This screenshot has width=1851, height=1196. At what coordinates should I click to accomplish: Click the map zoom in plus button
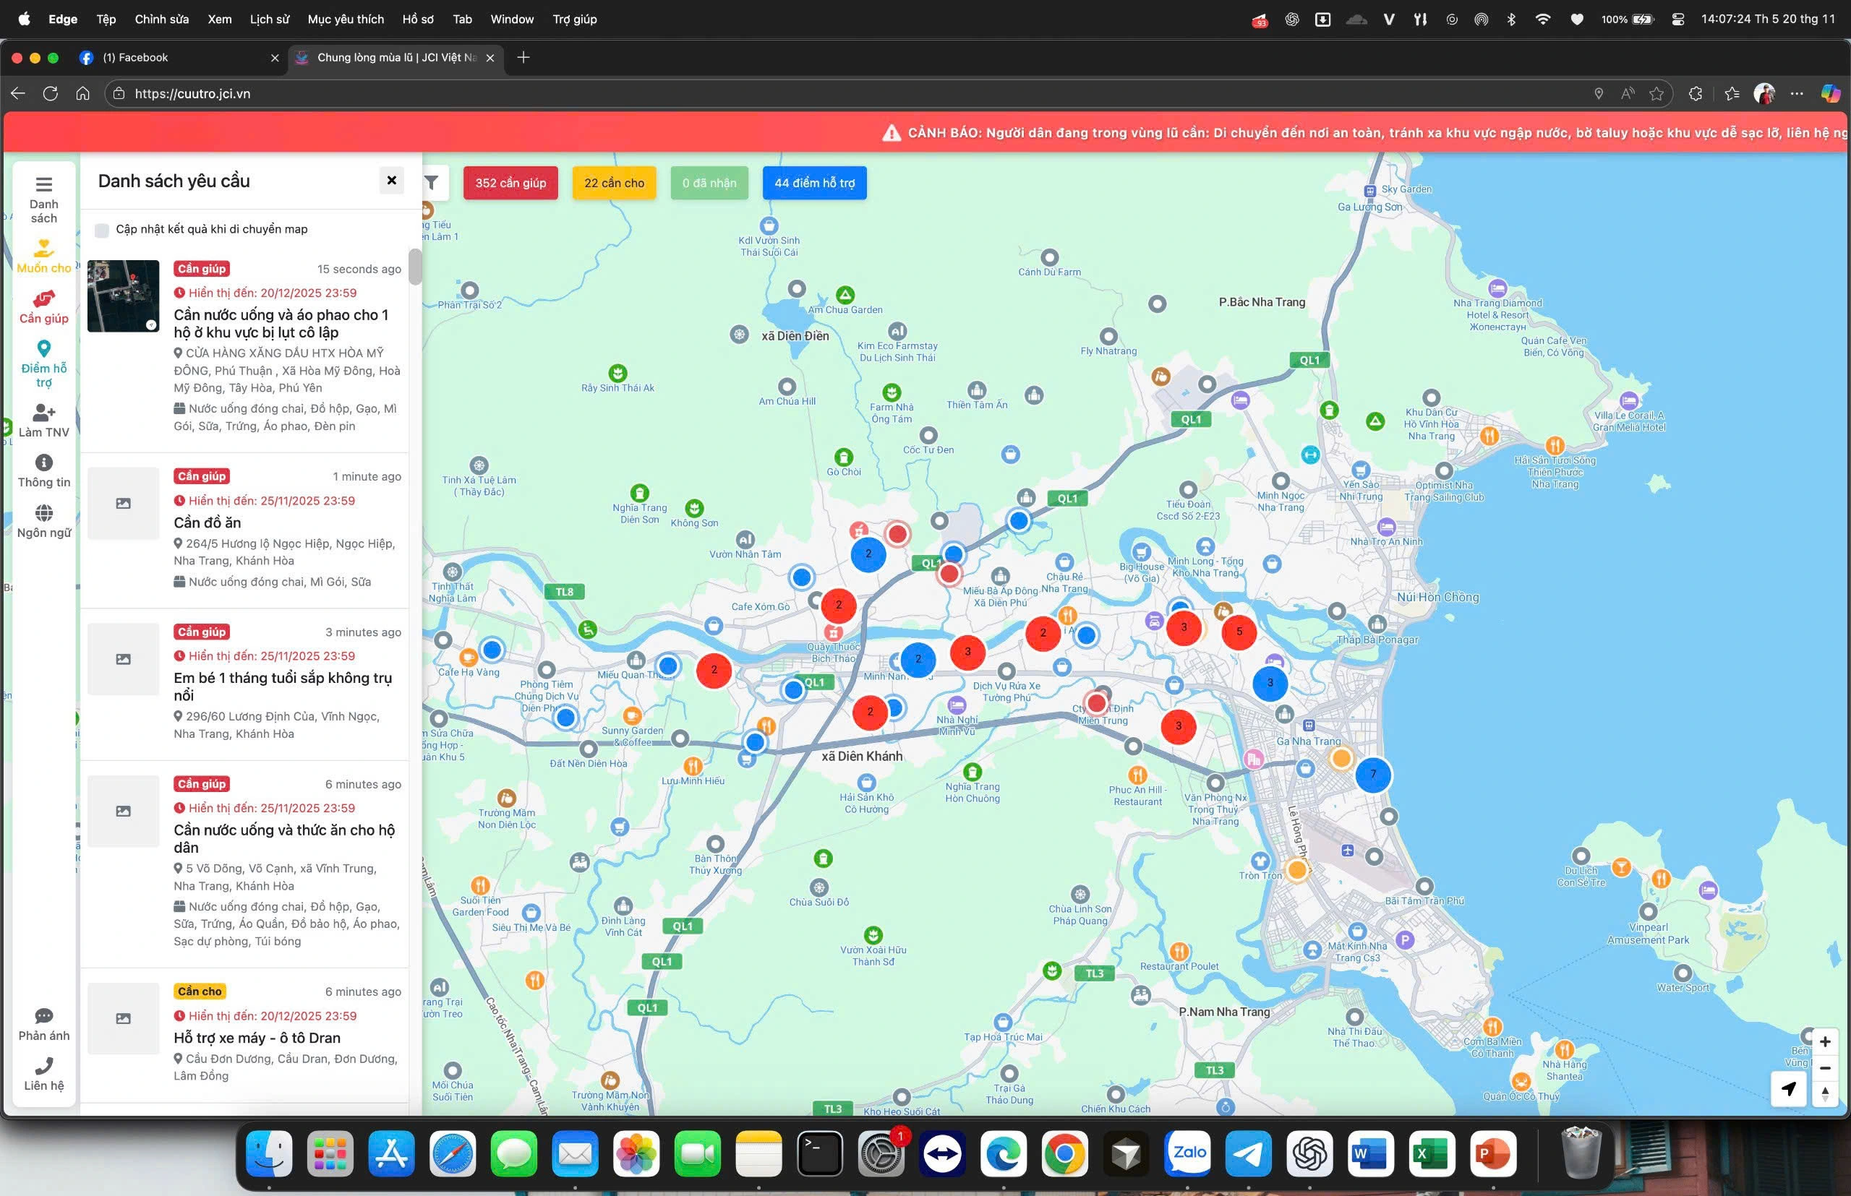(1824, 1041)
